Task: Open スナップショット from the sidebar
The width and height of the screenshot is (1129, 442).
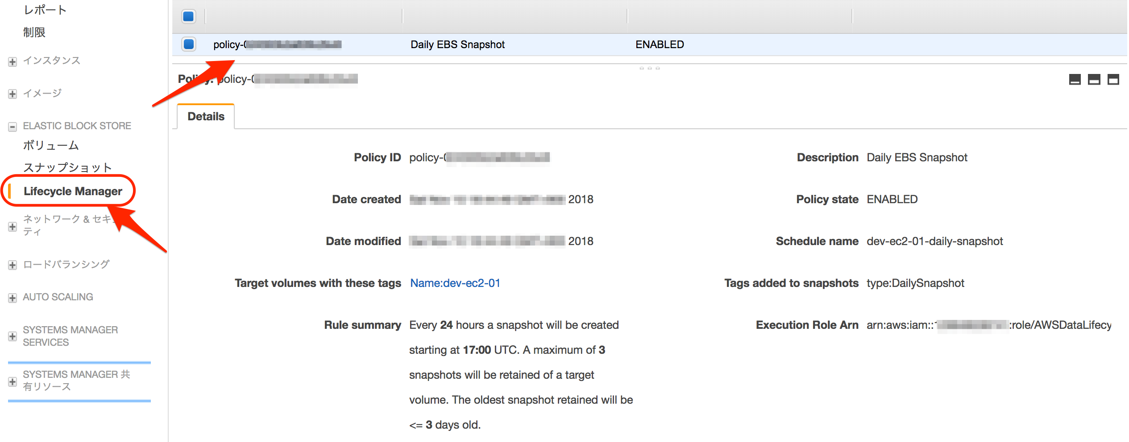Action: [67, 167]
